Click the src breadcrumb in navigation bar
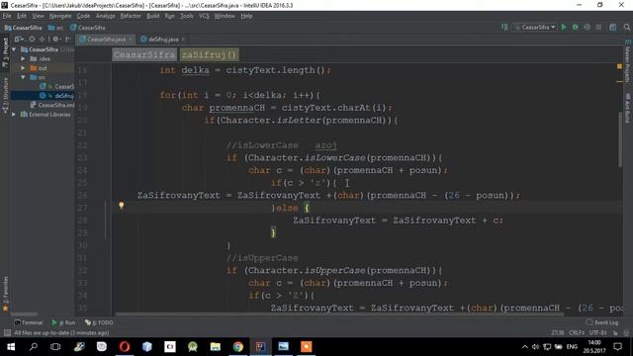This screenshot has width=633, height=356. coord(56,28)
